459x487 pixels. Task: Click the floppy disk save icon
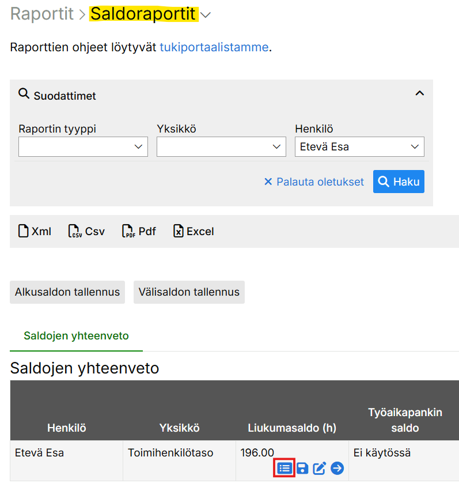pyautogui.click(x=302, y=469)
